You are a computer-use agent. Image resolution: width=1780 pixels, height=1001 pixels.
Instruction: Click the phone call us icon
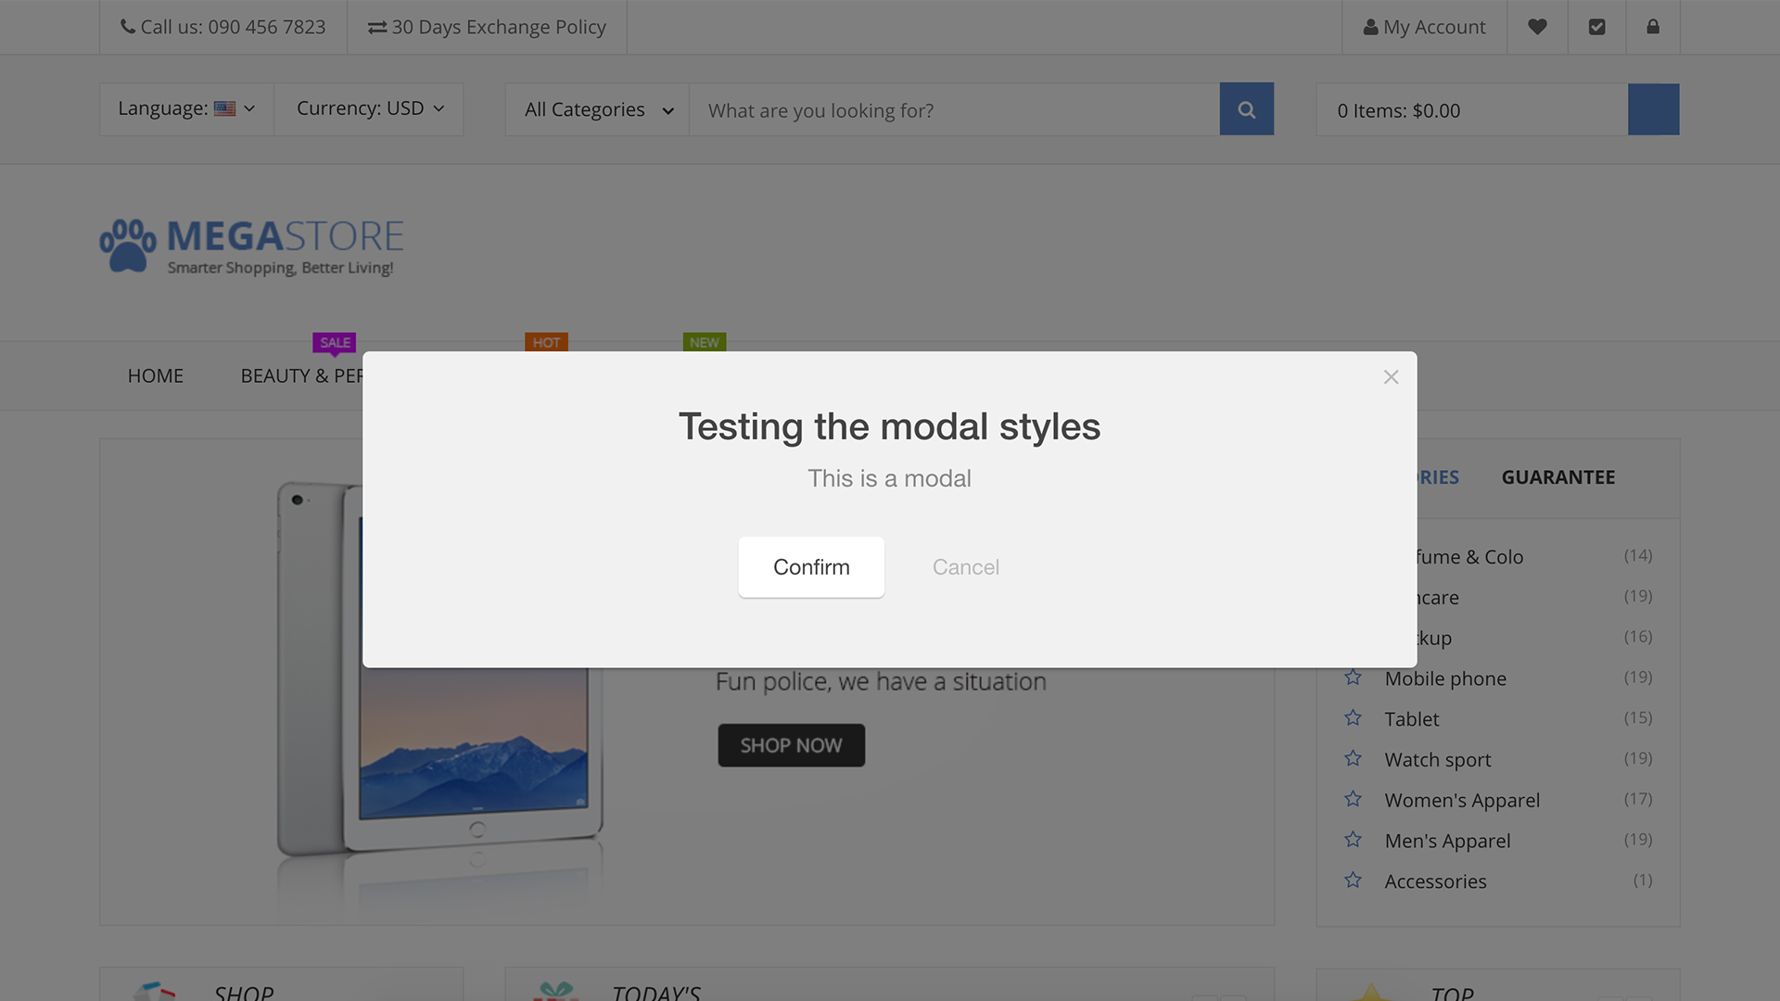click(127, 26)
